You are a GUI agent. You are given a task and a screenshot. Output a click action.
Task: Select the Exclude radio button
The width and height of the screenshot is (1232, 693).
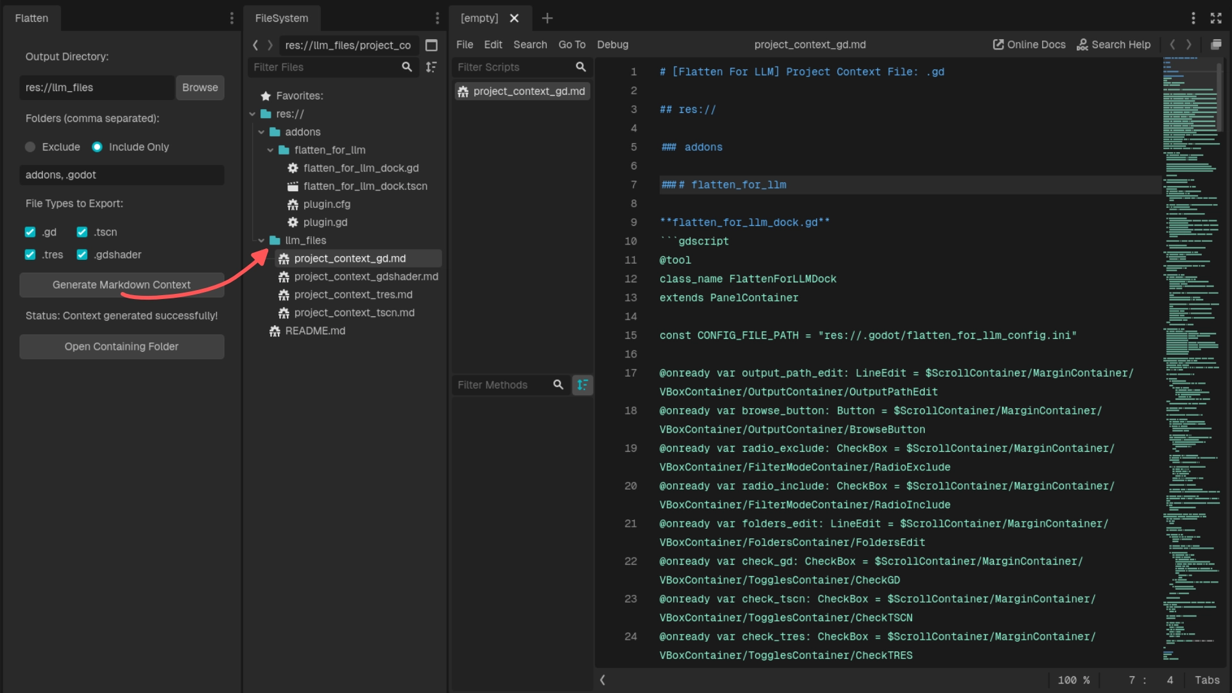[x=30, y=147]
